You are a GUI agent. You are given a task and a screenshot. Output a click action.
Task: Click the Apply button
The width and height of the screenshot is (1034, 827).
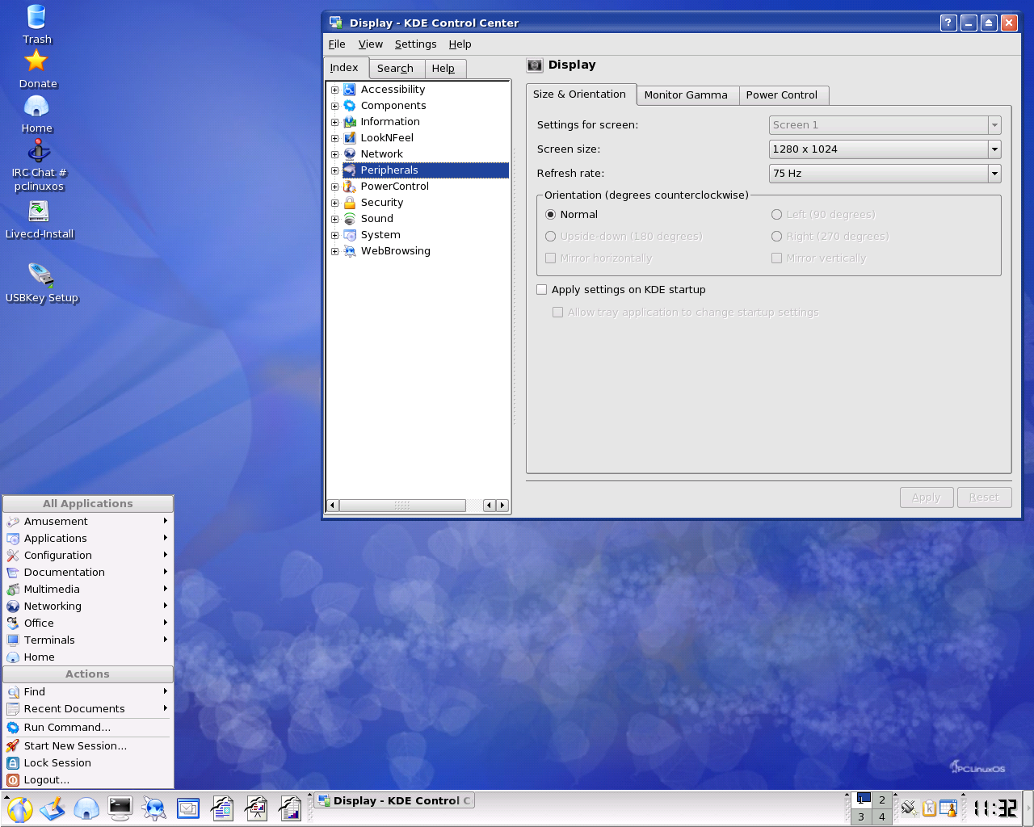tap(927, 497)
